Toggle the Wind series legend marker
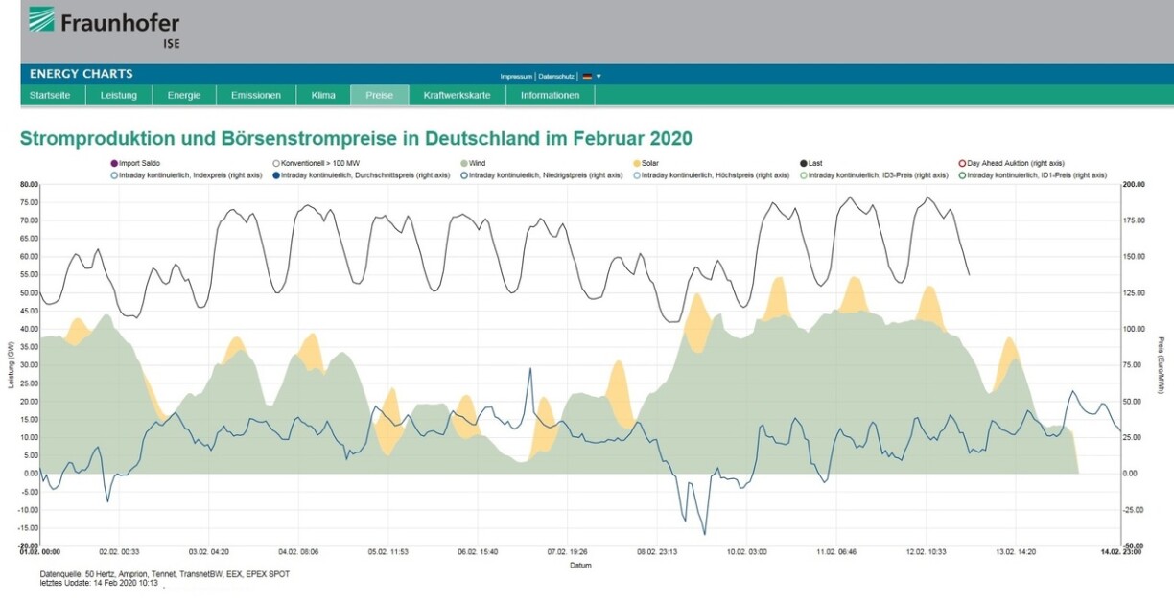 (463, 164)
